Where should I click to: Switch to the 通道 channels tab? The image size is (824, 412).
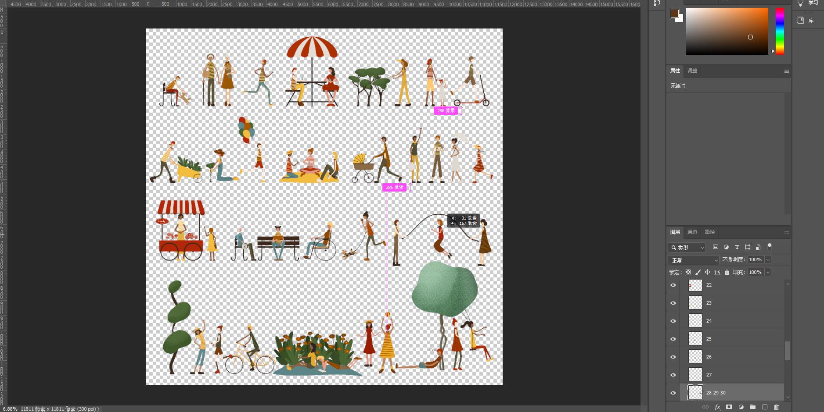(x=692, y=232)
